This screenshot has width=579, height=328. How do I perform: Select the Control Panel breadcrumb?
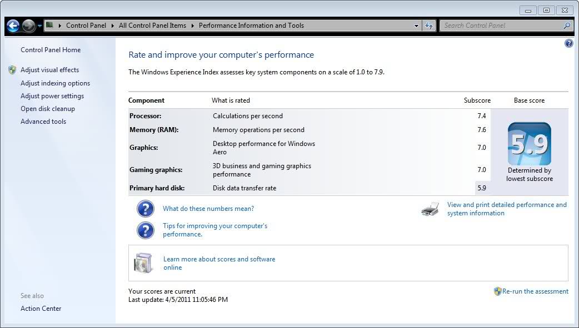click(86, 26)
